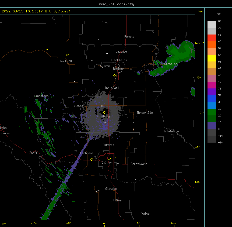Click the white plus marker north of Drumheller

(165, 101)
